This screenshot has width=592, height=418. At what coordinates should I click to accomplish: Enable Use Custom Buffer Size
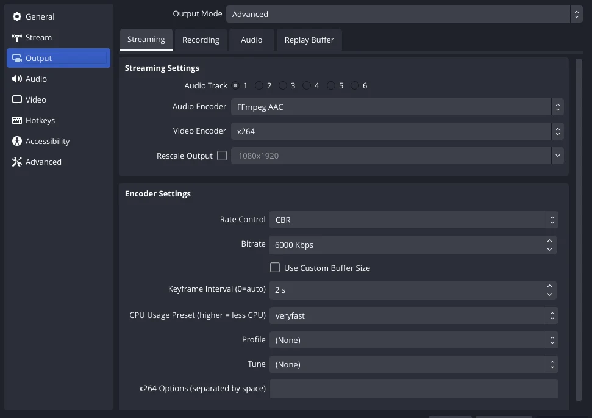275,267
